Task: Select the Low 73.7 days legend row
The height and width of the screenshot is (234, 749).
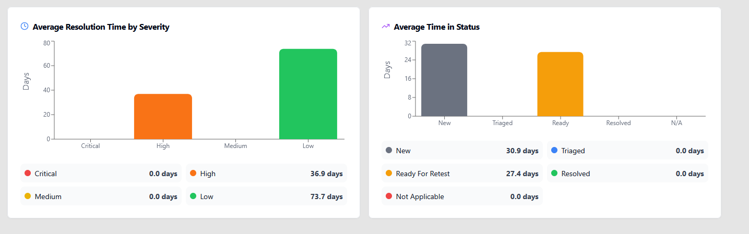Action: pos(266,196)
